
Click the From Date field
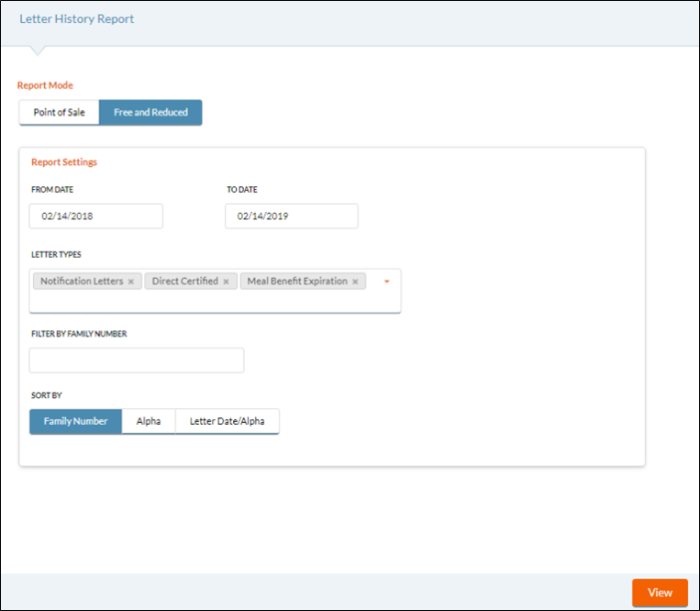[x=96, y=217]
